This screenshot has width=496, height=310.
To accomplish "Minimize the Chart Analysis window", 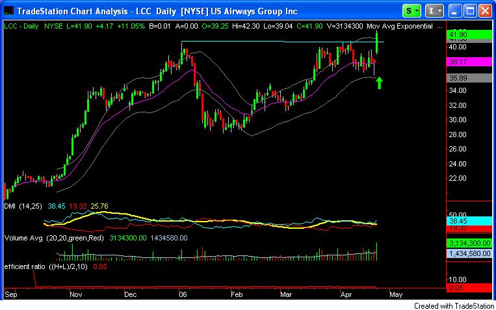I will point(455,11).
